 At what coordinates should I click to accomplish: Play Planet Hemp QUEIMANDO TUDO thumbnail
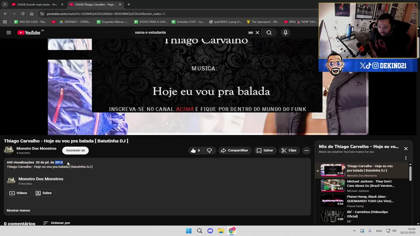tap(333, 201)
